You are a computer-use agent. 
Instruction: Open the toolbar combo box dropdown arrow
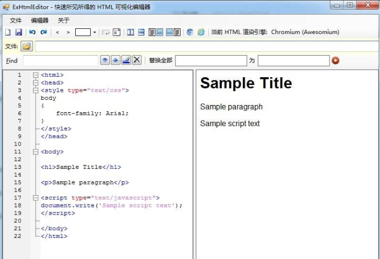(94, 32)
